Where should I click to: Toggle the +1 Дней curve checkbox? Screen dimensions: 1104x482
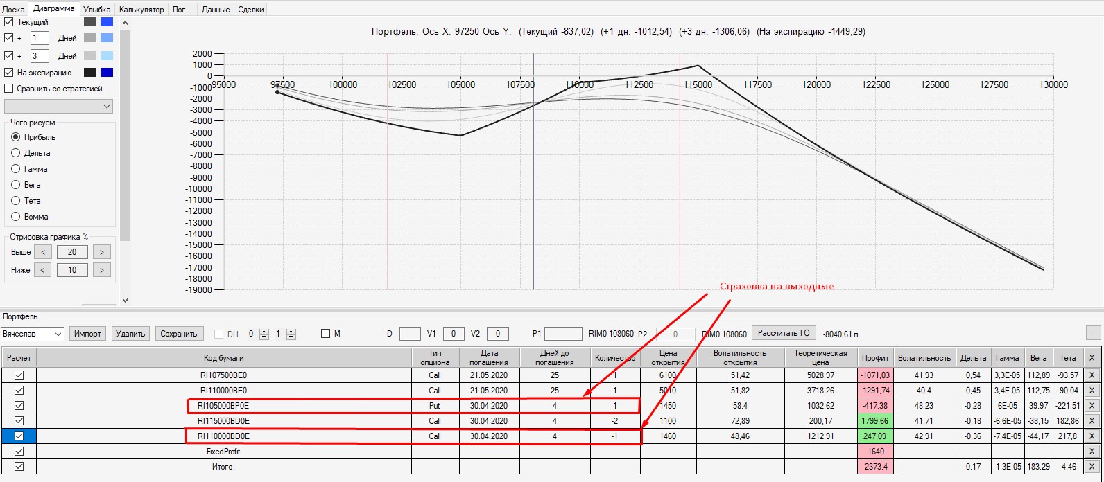coord(9,38)
